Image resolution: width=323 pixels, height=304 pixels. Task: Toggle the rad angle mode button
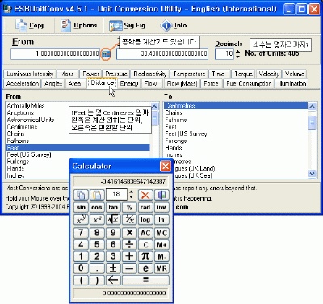click(145, 207)
